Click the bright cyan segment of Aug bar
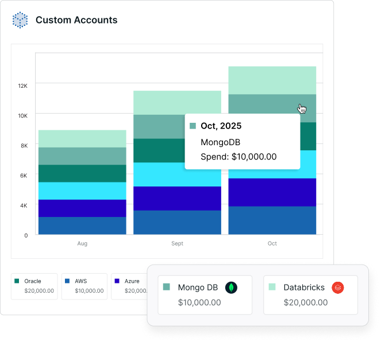Viewport: 381px width, 342px height. 82,191
